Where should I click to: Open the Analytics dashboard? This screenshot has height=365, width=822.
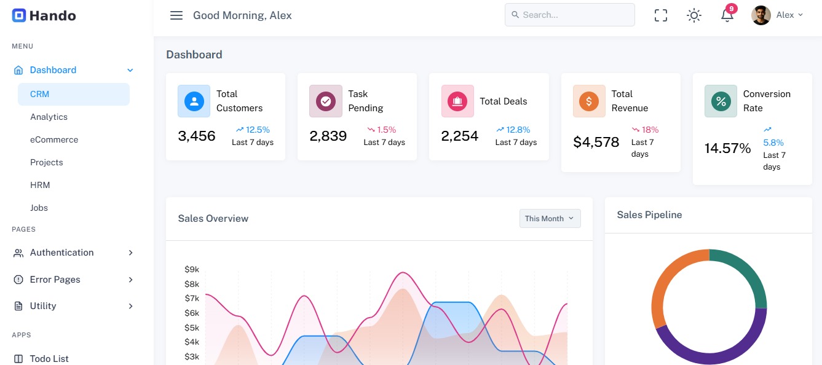pyautogui.click(x=49, y=117)
